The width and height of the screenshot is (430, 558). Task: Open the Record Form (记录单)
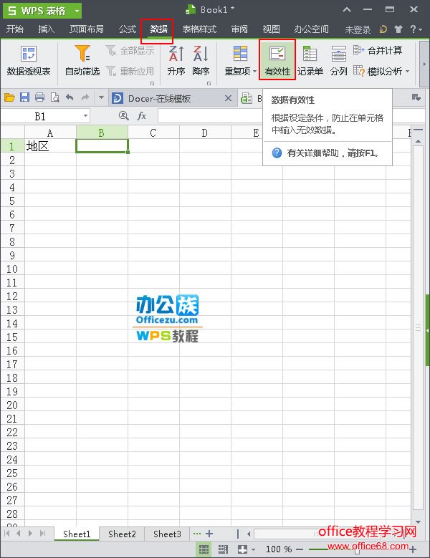click(x=310, y=60)
